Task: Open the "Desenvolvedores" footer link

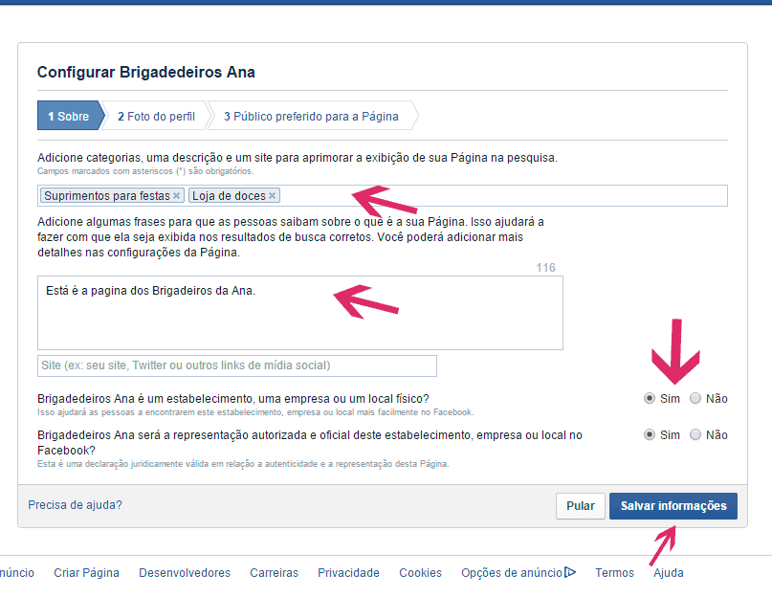Action: [x=185, y=572]
